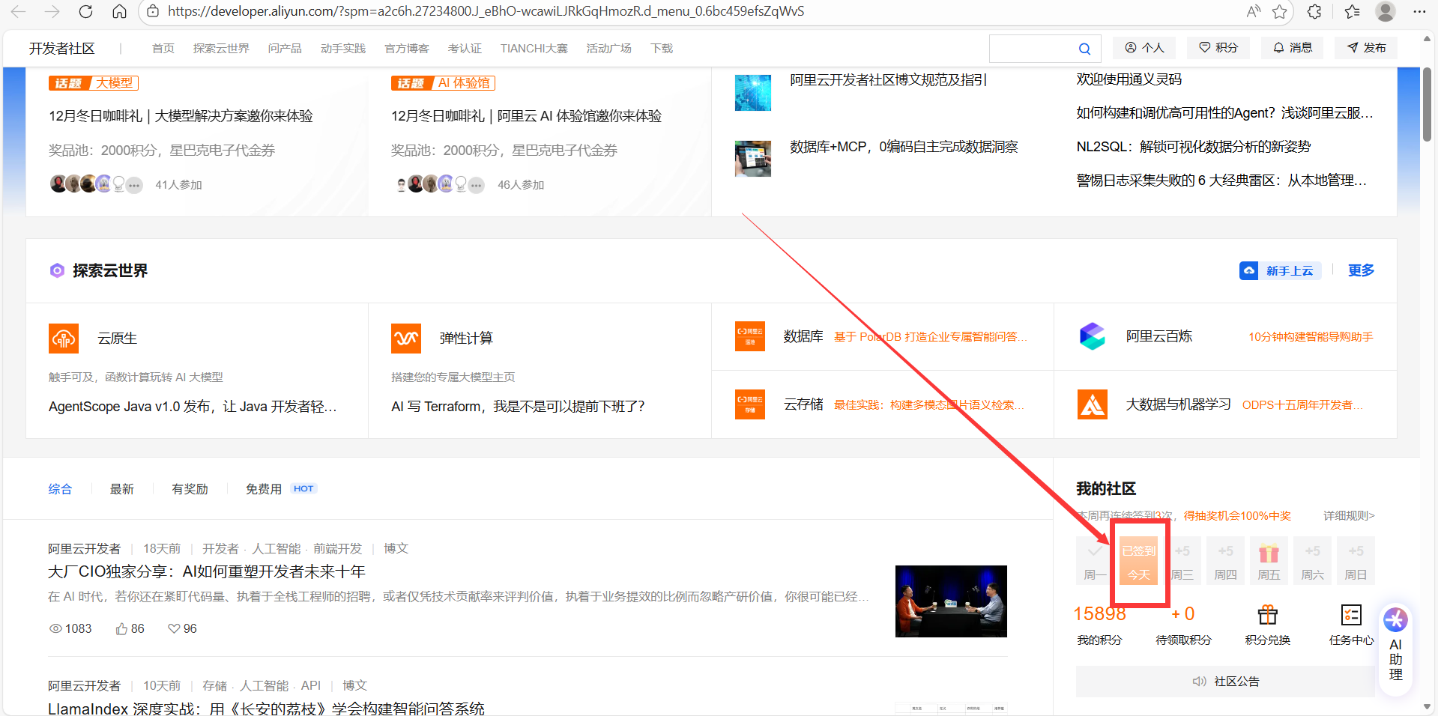Viewport: 1438px width, 716px height.
Task: Switch to the 最新 tab
Action: pyautogui.click(x=122, y=488)
